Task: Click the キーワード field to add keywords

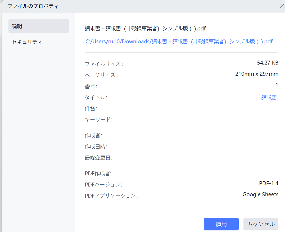Action: pos(185,119)
